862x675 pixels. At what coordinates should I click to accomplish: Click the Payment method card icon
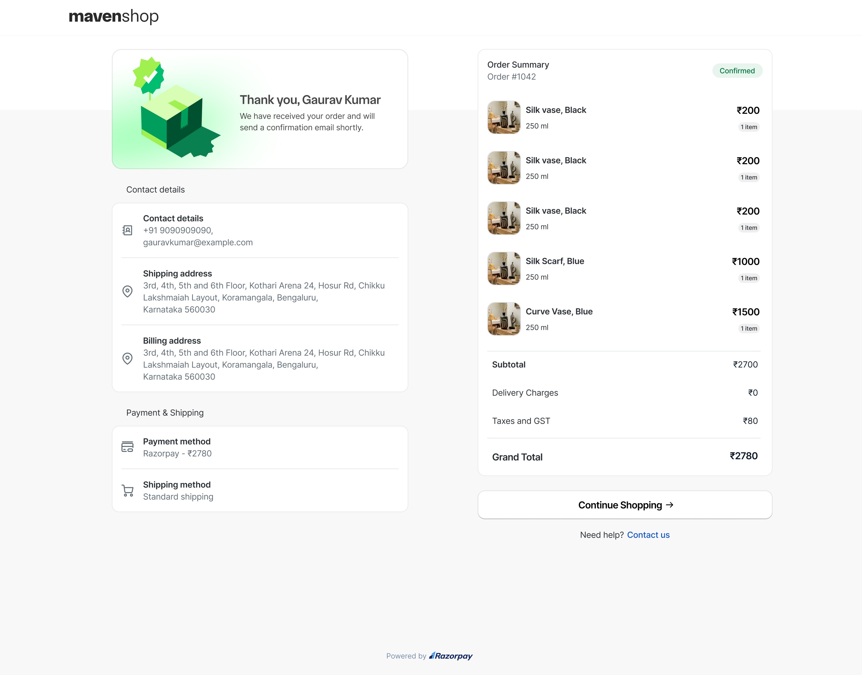coord(127,447)
